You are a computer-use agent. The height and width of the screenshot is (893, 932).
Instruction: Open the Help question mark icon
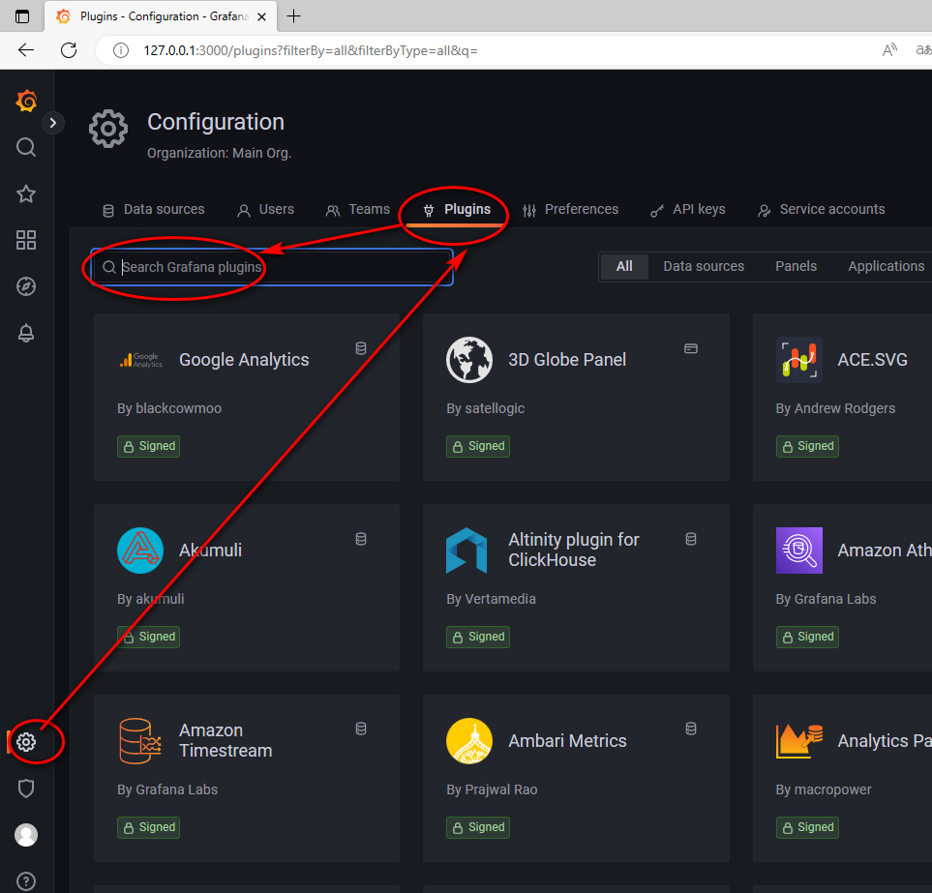[26, 881]
